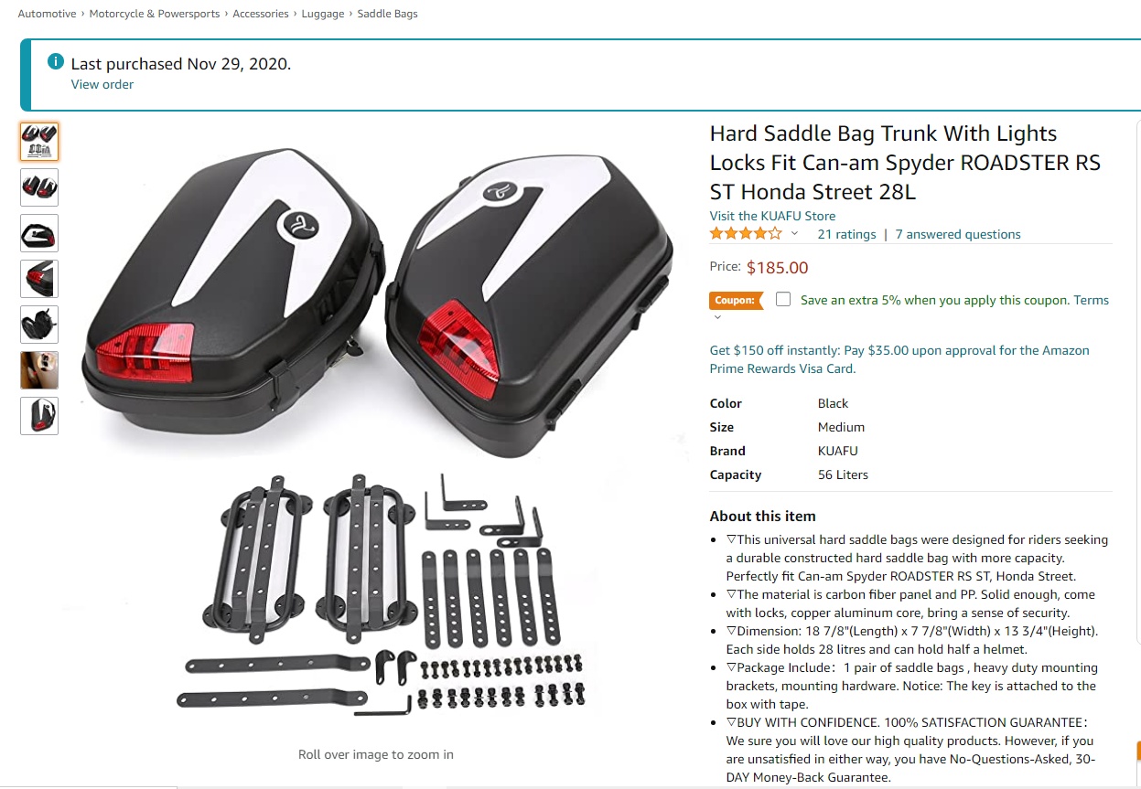This screenshot has width=1141, height=789.
Task: Visit the KUAFU Store link
Action: pos(772,216)
